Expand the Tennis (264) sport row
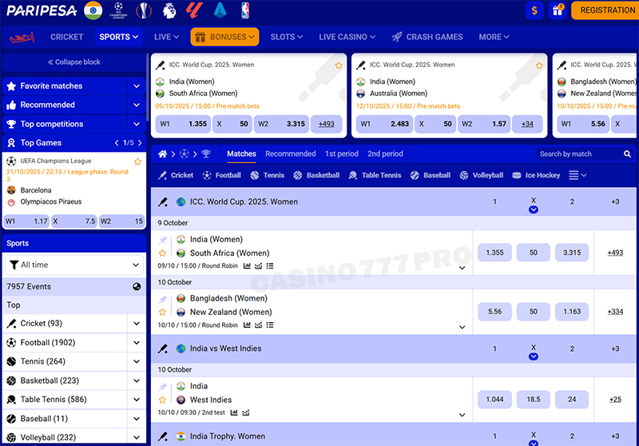The height and width of the screenshot is (446, 639). pyautogui.click(x=137, y=361)
